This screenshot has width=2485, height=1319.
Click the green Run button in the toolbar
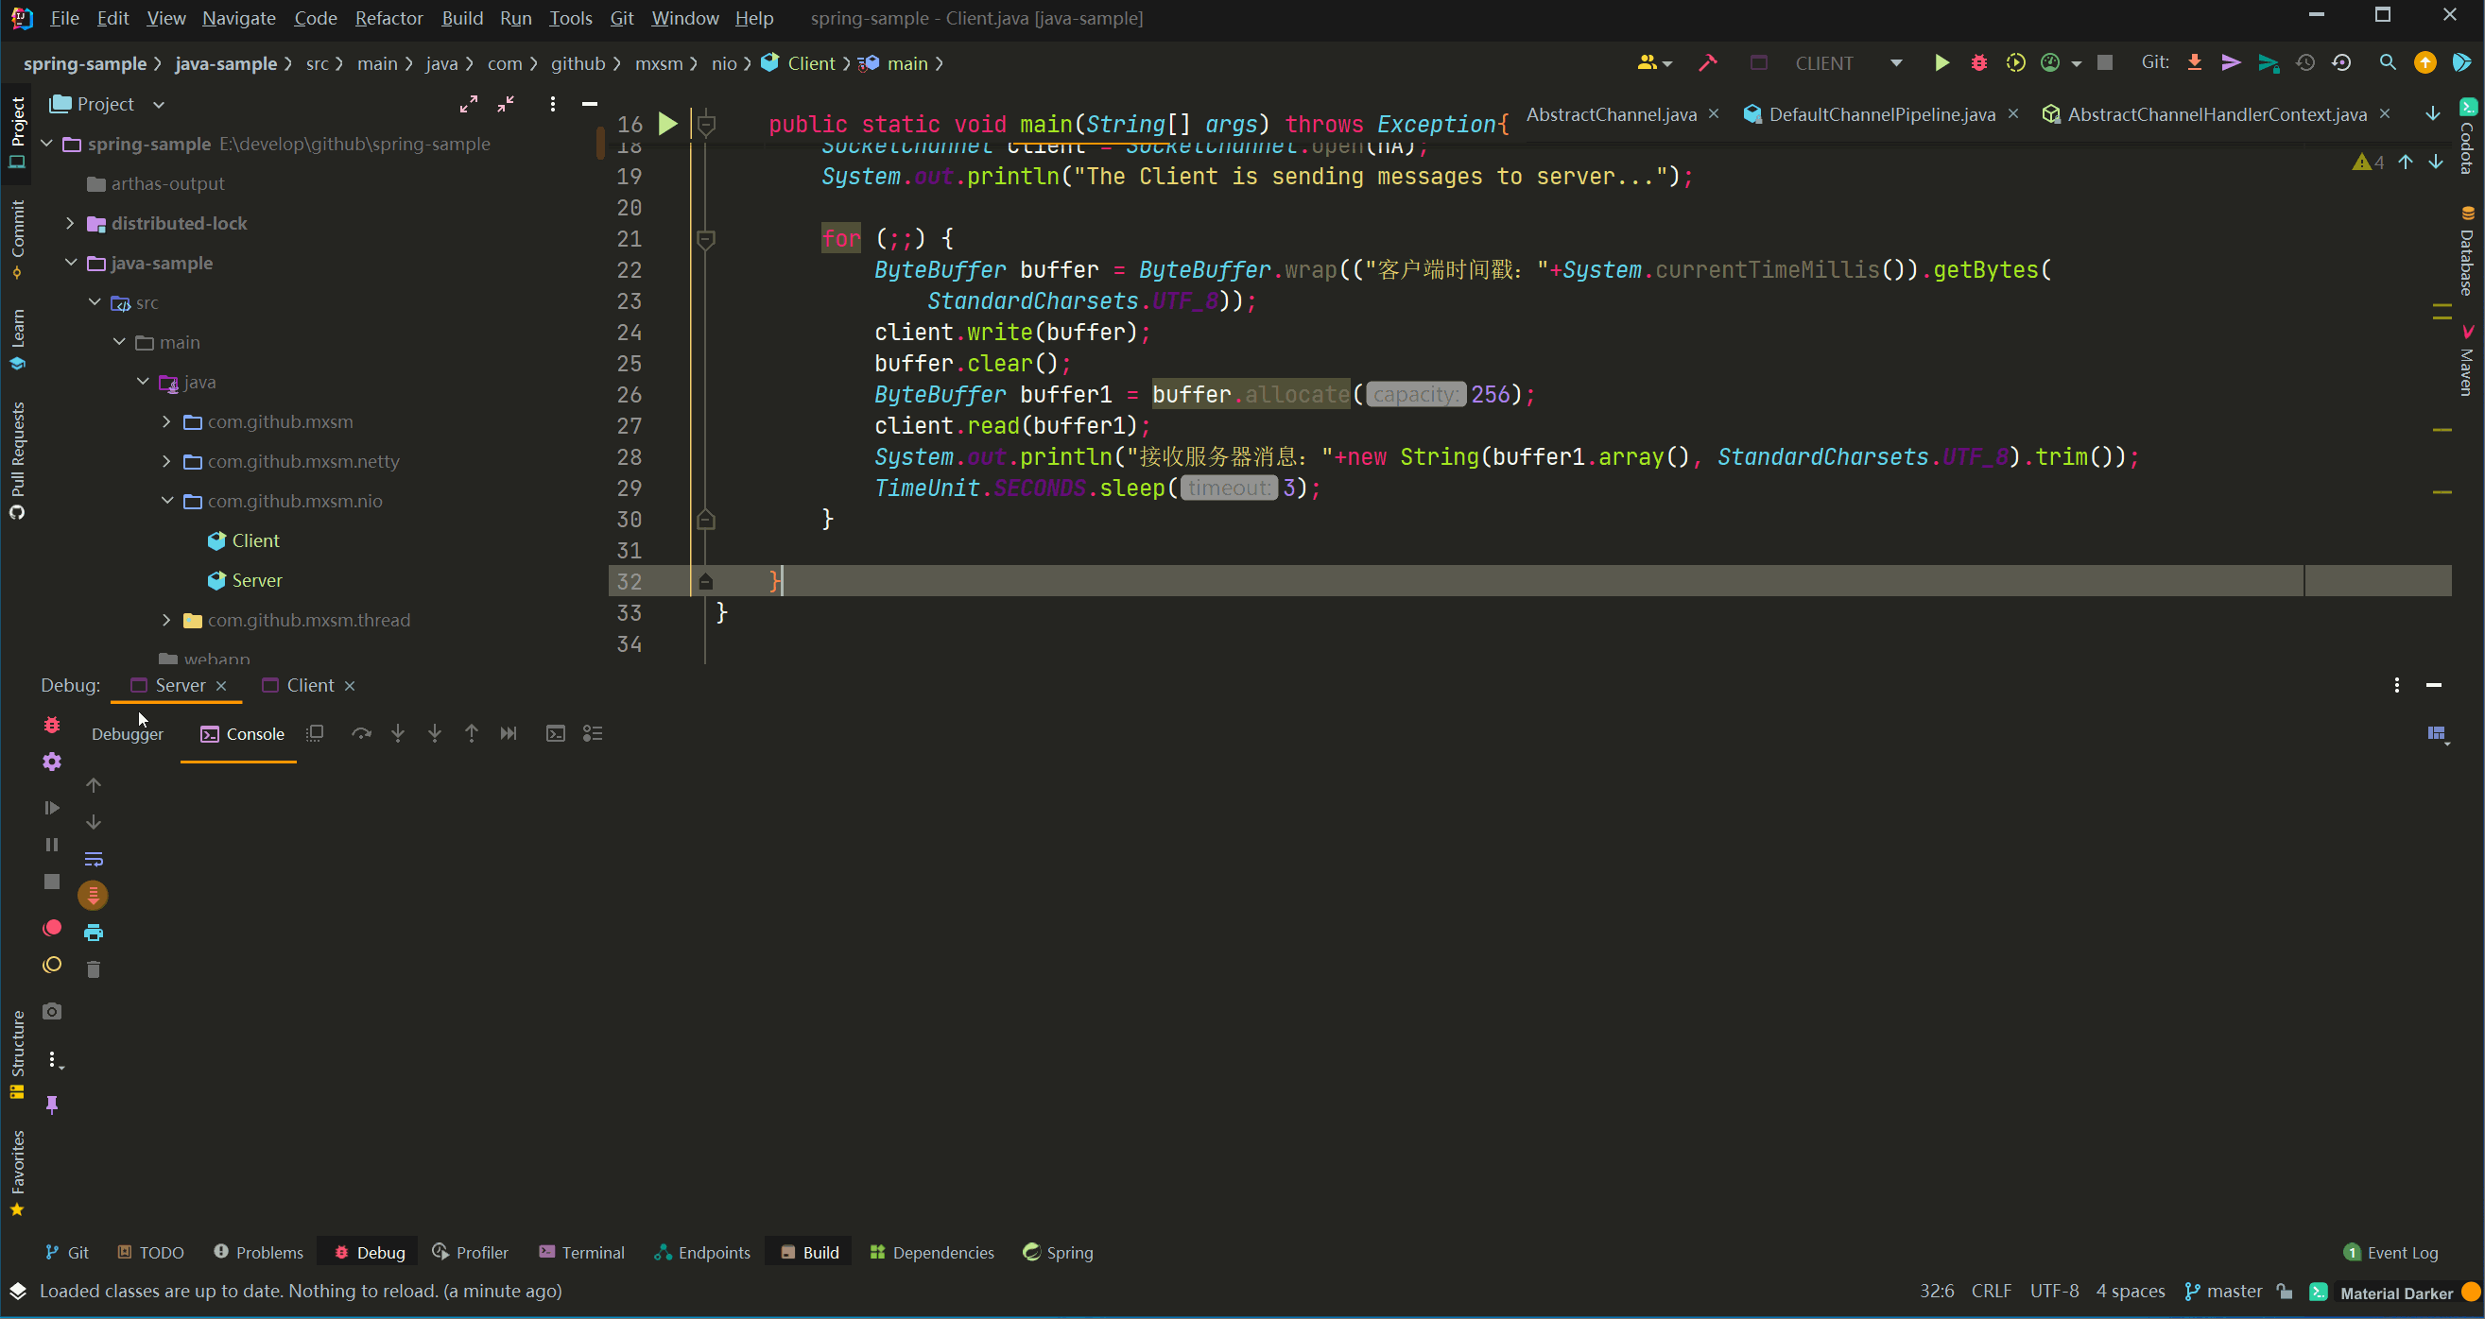coord(1941,62)
